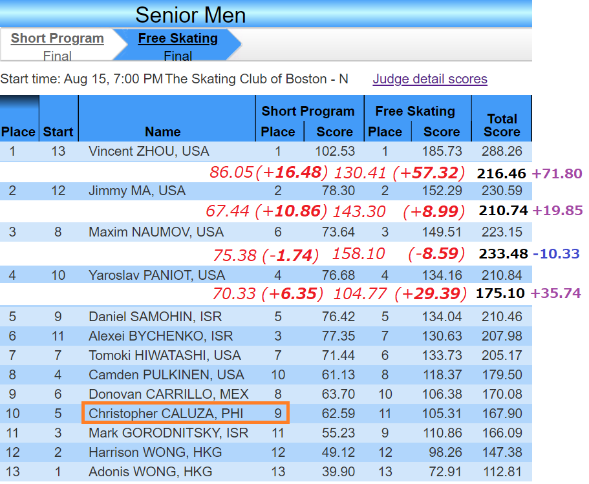
Task: Open the Short Program tab
Action: click(57, 38)
